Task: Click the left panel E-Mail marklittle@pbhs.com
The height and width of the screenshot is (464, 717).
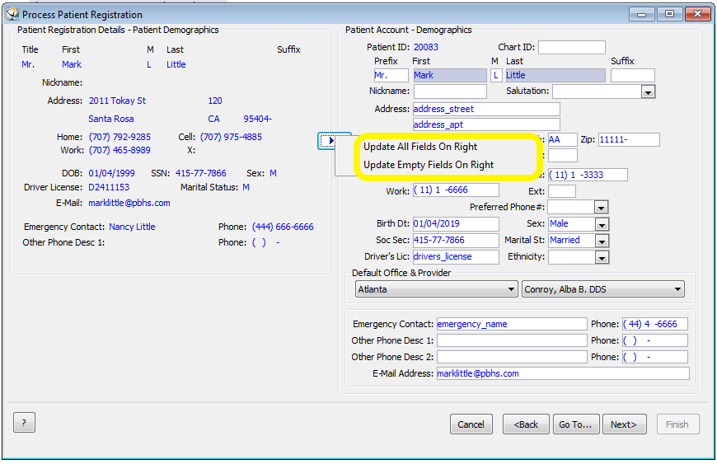Action: pyautogui.click(x=129, y=203)
